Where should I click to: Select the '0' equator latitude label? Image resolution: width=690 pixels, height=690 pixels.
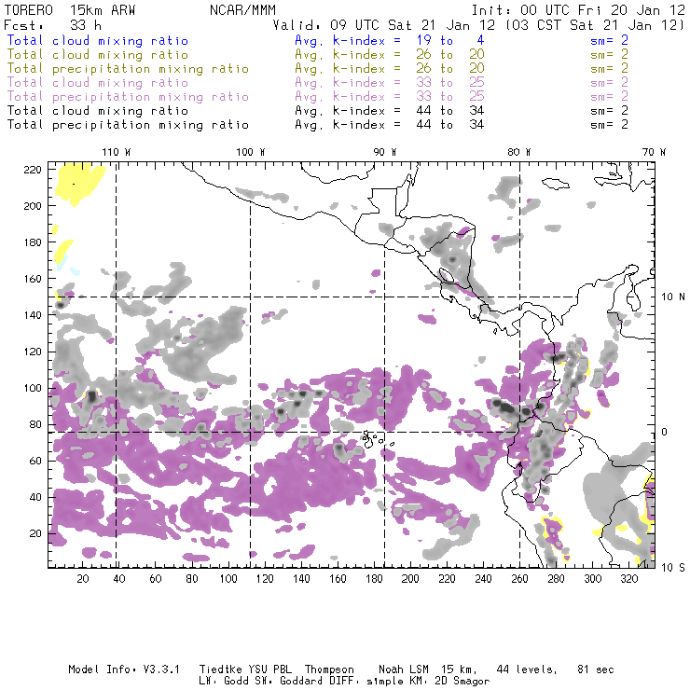665,432
